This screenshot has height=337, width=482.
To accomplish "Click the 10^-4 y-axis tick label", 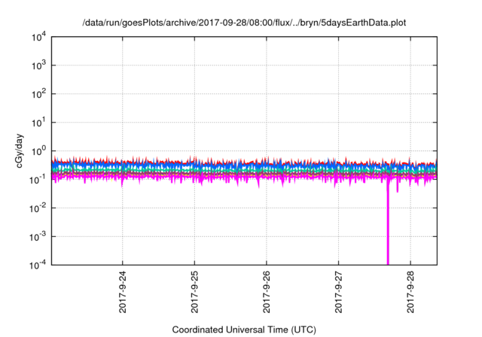I will [38, 265].
